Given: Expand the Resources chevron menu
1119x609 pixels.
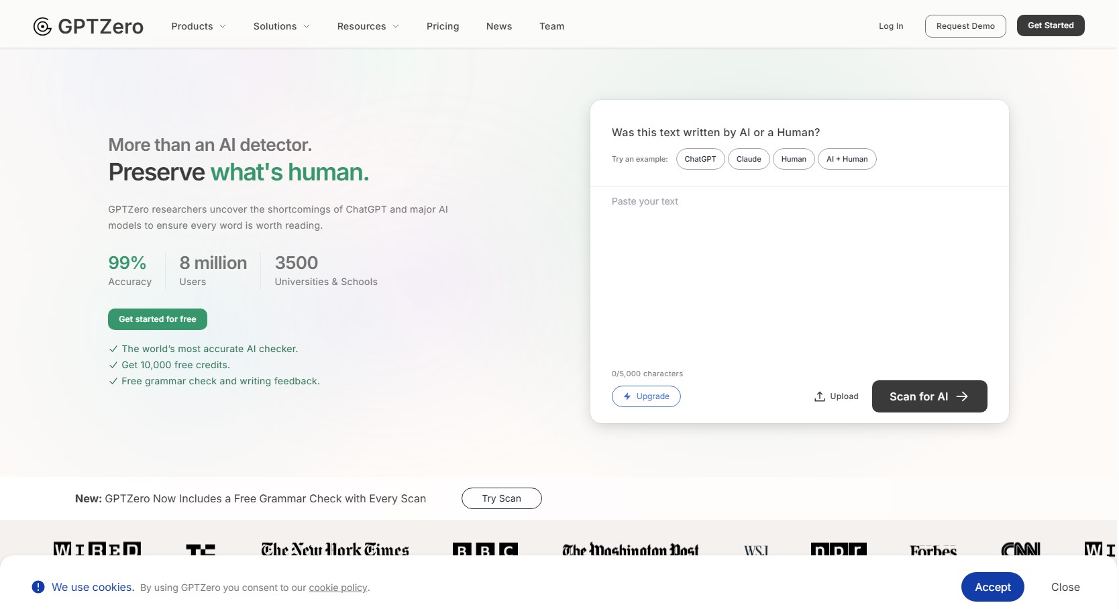Looking at the screenshot, I should 396,26.
